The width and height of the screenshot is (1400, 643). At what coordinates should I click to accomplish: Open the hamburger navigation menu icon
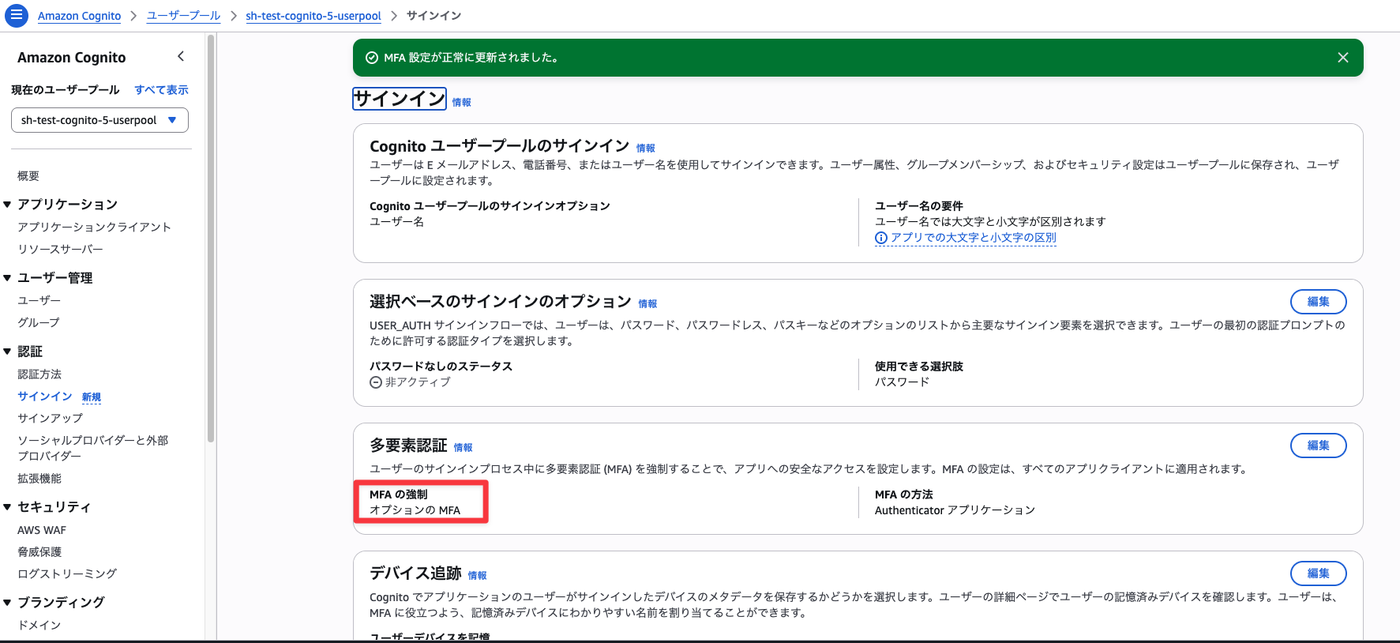click(17, 15)
